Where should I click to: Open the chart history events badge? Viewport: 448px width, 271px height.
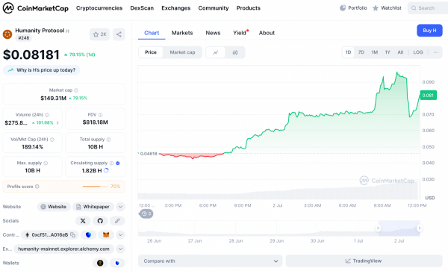click(x=146, y=214)
